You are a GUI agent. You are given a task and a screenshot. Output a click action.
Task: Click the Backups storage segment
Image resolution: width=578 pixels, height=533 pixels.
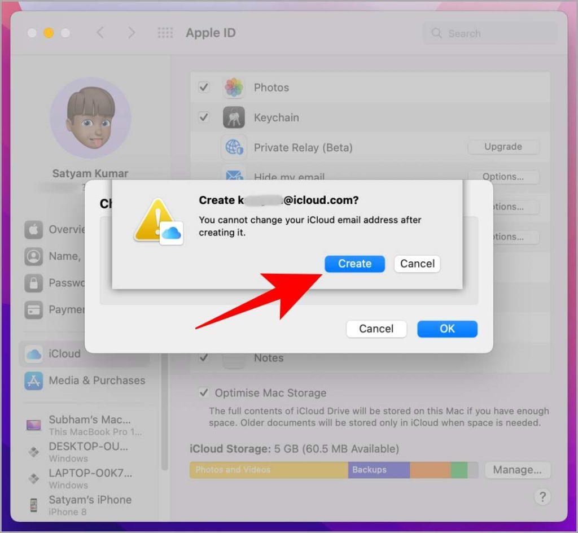click(379, 470)
